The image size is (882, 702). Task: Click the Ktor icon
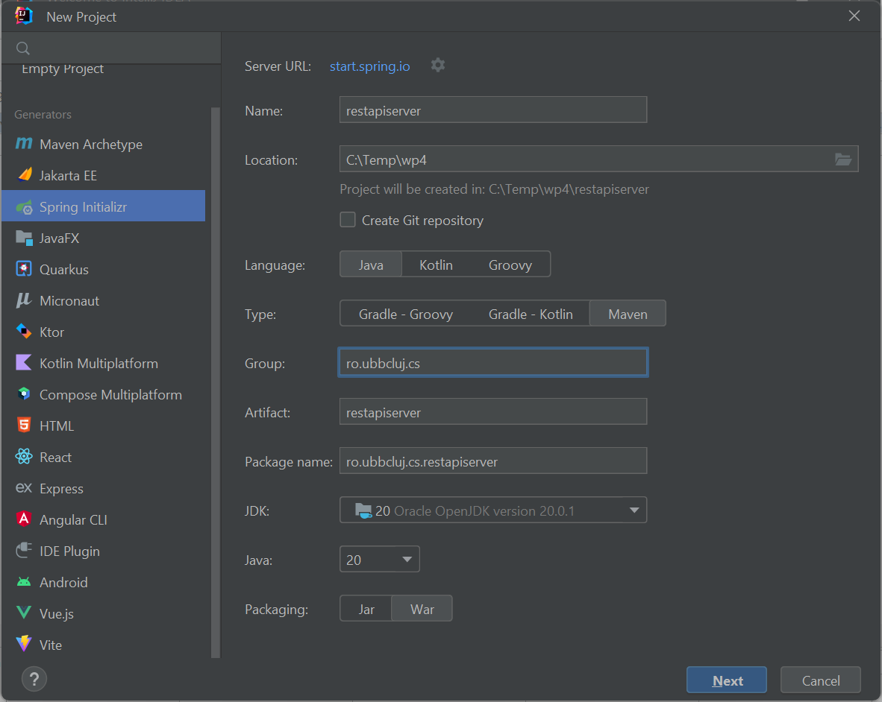click(x=24, y=332)
